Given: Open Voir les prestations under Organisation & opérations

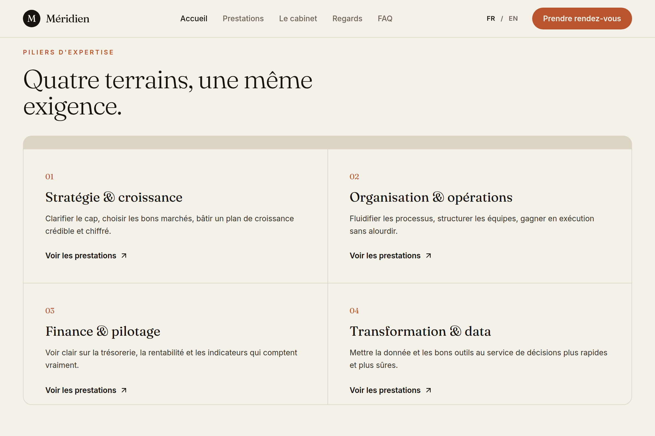Looking at the screenshot, I should [x=391, y=256].
